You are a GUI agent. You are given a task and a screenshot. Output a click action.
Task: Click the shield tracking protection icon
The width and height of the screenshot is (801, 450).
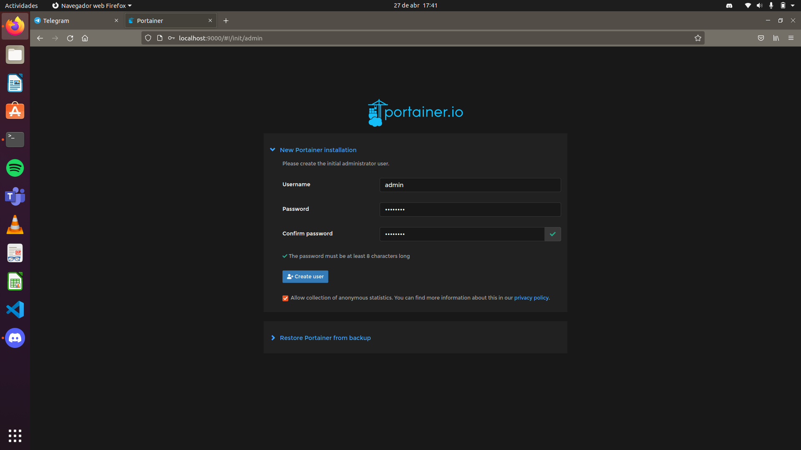point(148,38)
